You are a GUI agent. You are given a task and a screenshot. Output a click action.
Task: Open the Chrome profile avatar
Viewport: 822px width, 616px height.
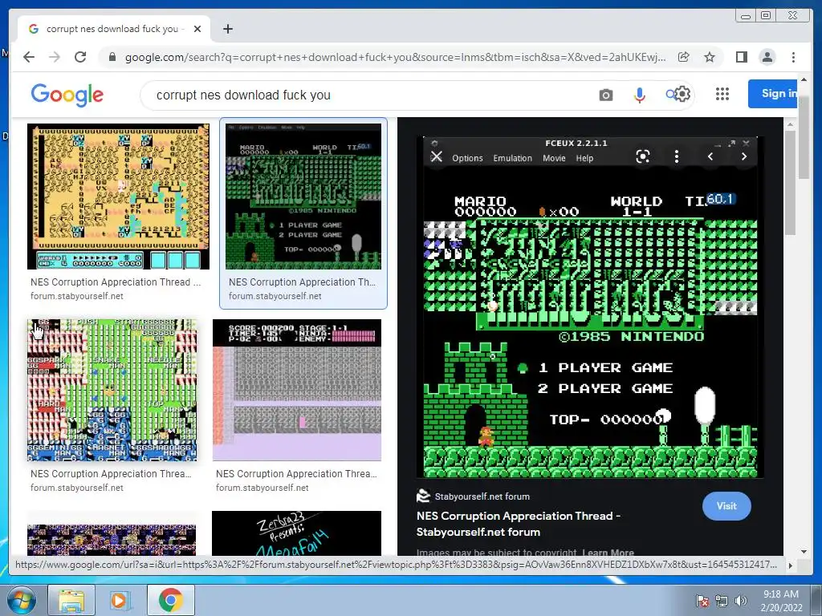pos(767,57)
